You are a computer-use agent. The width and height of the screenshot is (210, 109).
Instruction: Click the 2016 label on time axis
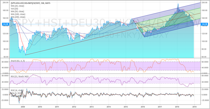pos(143,107)
